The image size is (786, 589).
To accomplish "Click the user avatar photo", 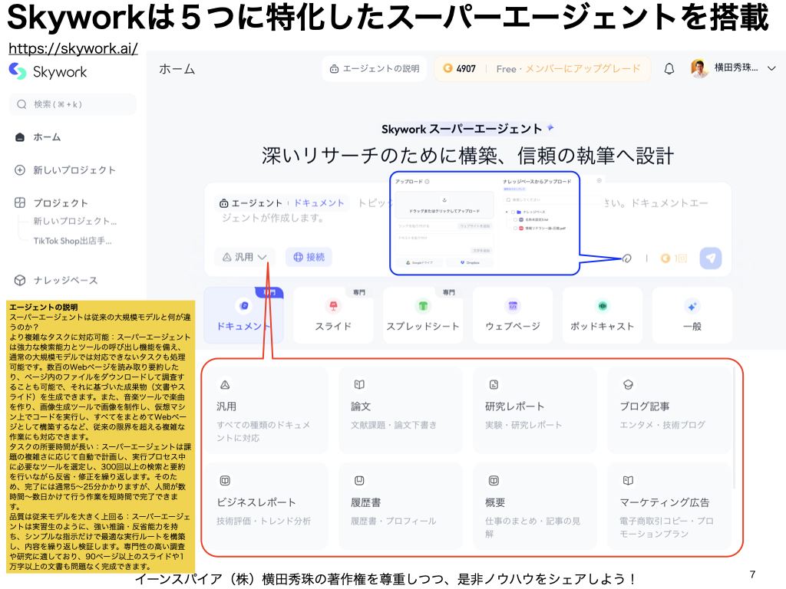I will coord(699,68).
